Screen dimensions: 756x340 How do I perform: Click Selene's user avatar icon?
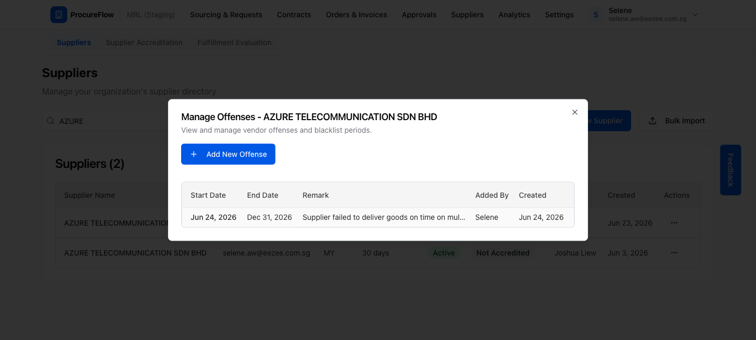tap(596, 15)
